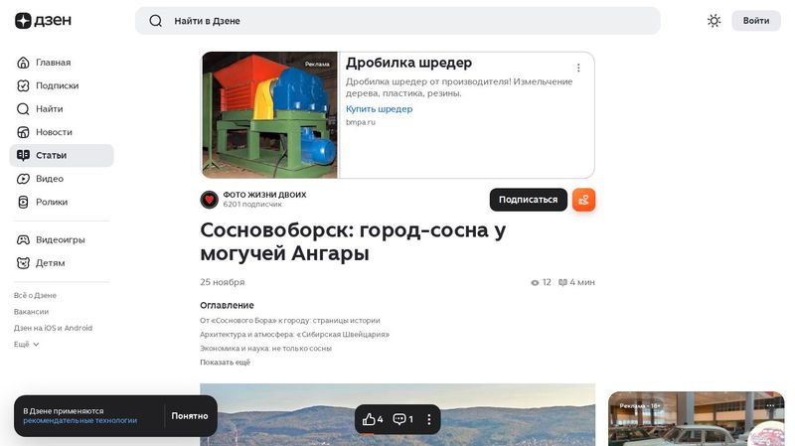Image resolution: width=795 pixels, height=446 pixels.
Task: Go to Подписки section
Action: (x=57, y=85)
